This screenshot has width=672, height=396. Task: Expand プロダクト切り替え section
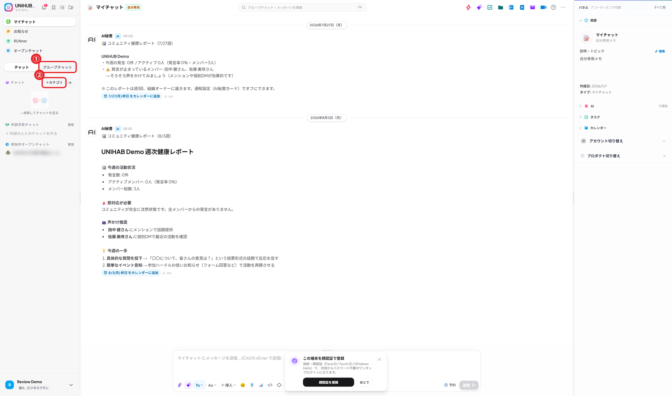tap(623, 156)
